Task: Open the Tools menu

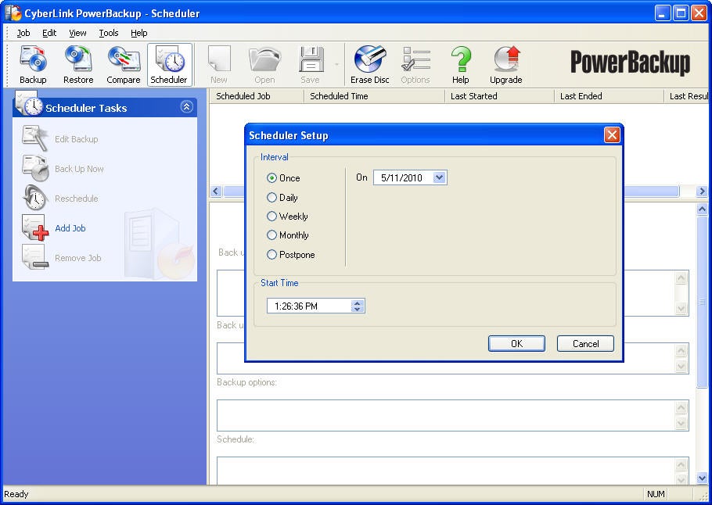Action: 108,33
